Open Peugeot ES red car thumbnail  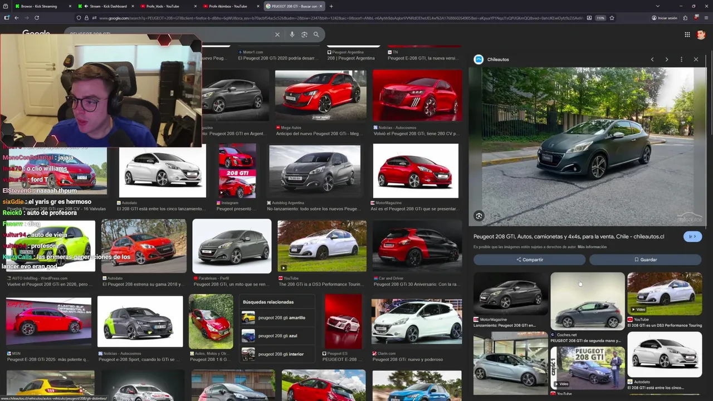[343, 321]
